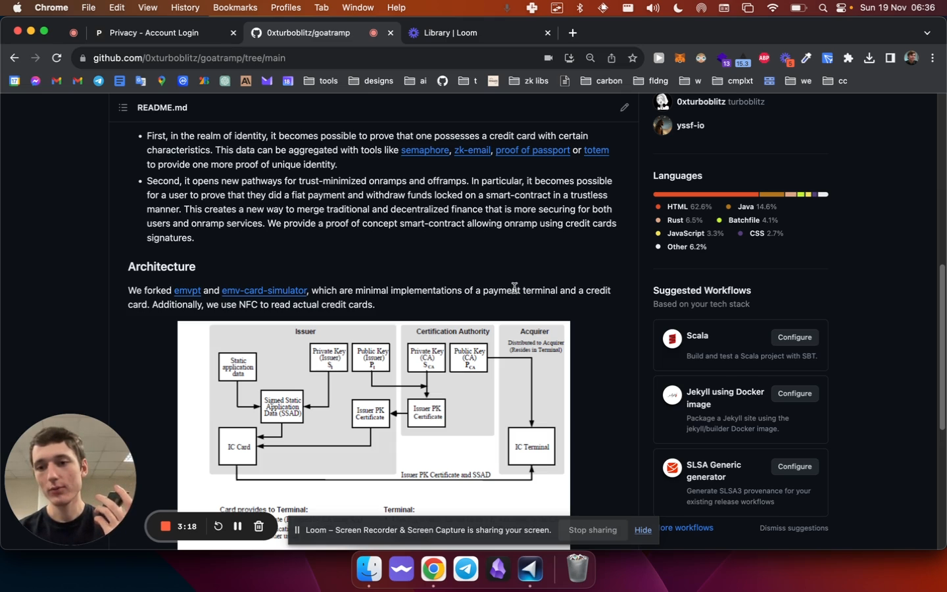Open the GitHub bookmark icon

443,81
